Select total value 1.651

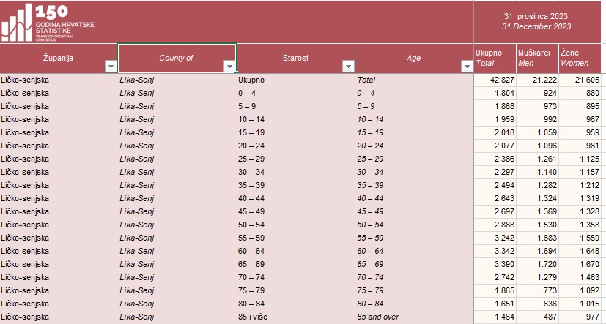(495, 304)
